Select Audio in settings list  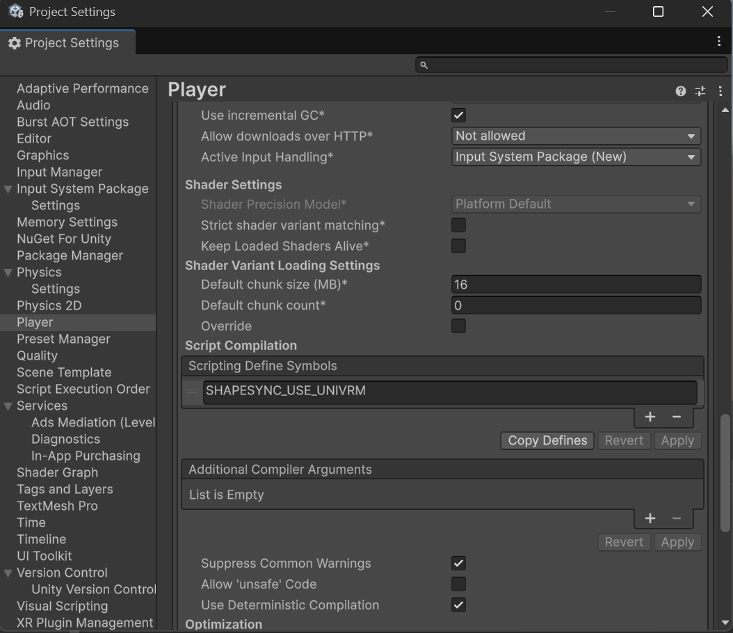point(33,105)
